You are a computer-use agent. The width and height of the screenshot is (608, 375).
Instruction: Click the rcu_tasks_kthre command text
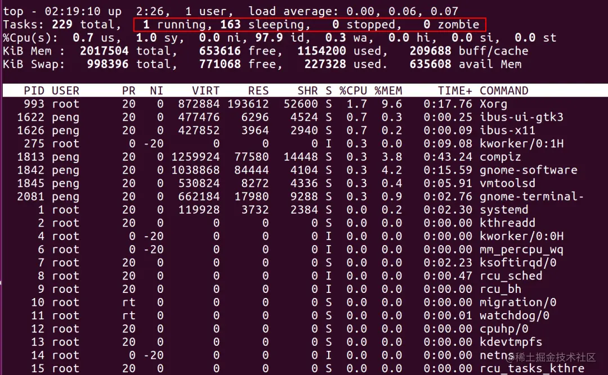(531, 368)
